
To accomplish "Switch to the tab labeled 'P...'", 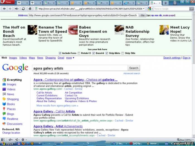I will pyautogui.click(x=103, y=3).
